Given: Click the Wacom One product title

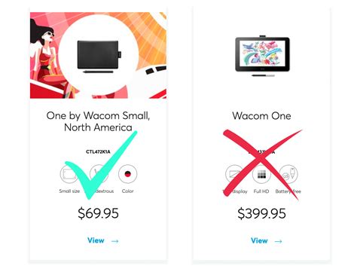Looking at the screenshot, I should [261, 116].
